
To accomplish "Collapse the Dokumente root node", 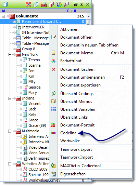I will (x=3, y=16).
